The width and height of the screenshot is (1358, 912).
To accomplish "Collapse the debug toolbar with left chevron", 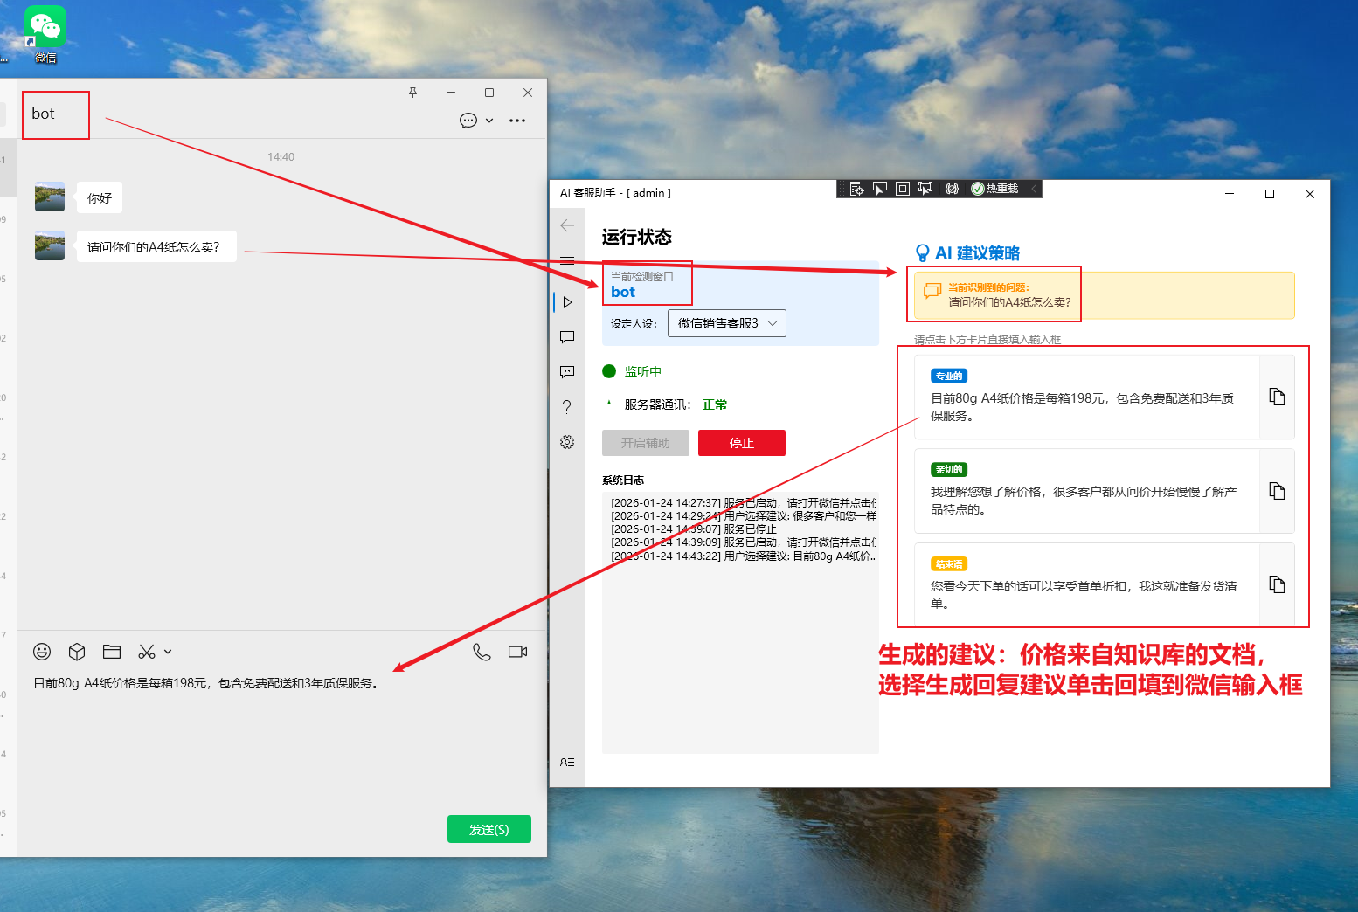I will [1034, 189].
